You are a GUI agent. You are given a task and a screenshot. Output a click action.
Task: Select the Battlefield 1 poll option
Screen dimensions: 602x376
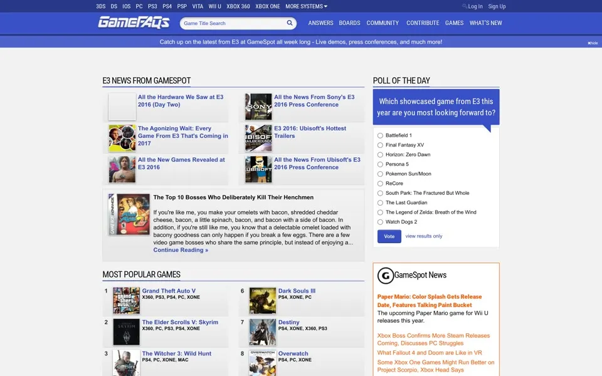point(380,135)
